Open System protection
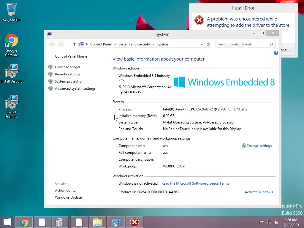 (x=69, y=81)
